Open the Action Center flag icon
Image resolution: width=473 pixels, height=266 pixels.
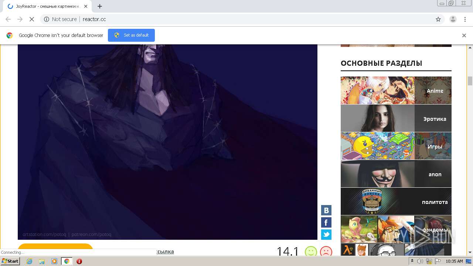(438, 261)
